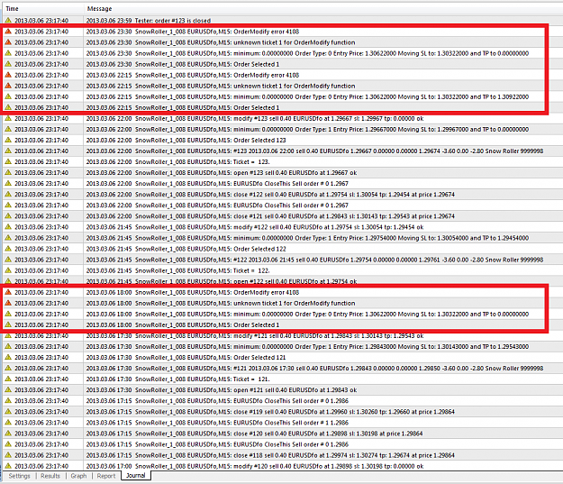
Task: Select the 22:15 message with TP to 1.30922000
Action: point(307,96)
